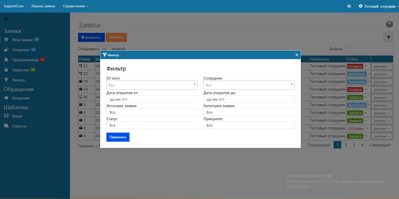The image size is (399, 199).
Task: Close the Фильтр dialog with X
Action: tap(297, 55)
